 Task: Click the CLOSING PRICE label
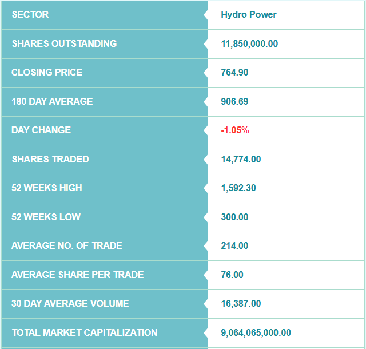[x=47, y=72]
